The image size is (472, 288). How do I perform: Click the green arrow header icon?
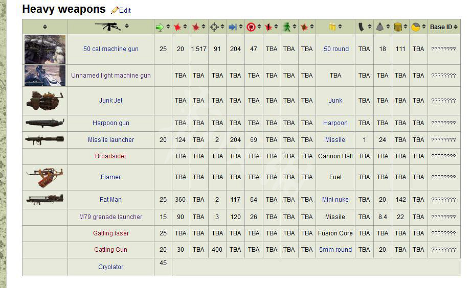click(x=160, y=27)
